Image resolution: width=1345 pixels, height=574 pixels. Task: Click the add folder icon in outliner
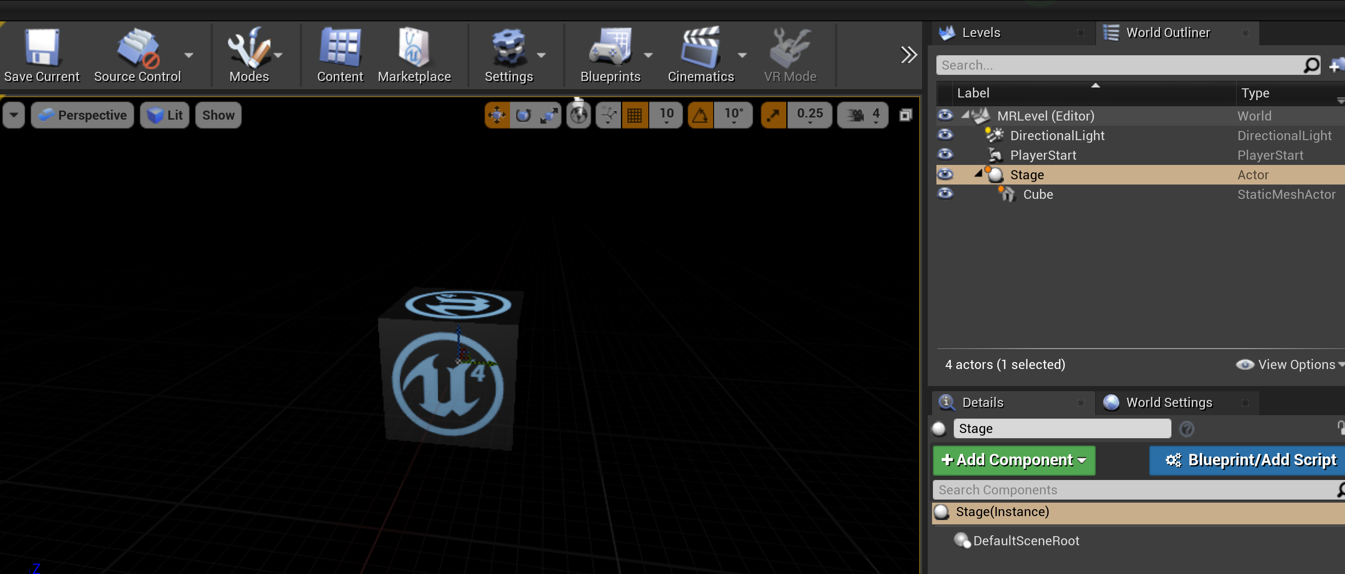pos(1337,65)
